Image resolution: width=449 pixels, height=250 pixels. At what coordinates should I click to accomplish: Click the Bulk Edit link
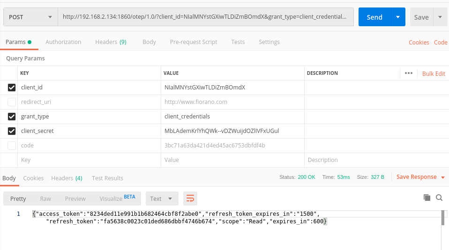point(434,74)
